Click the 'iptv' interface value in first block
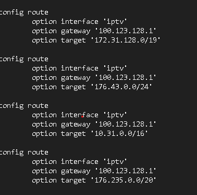The image size is (197, 195). [115, 22]
